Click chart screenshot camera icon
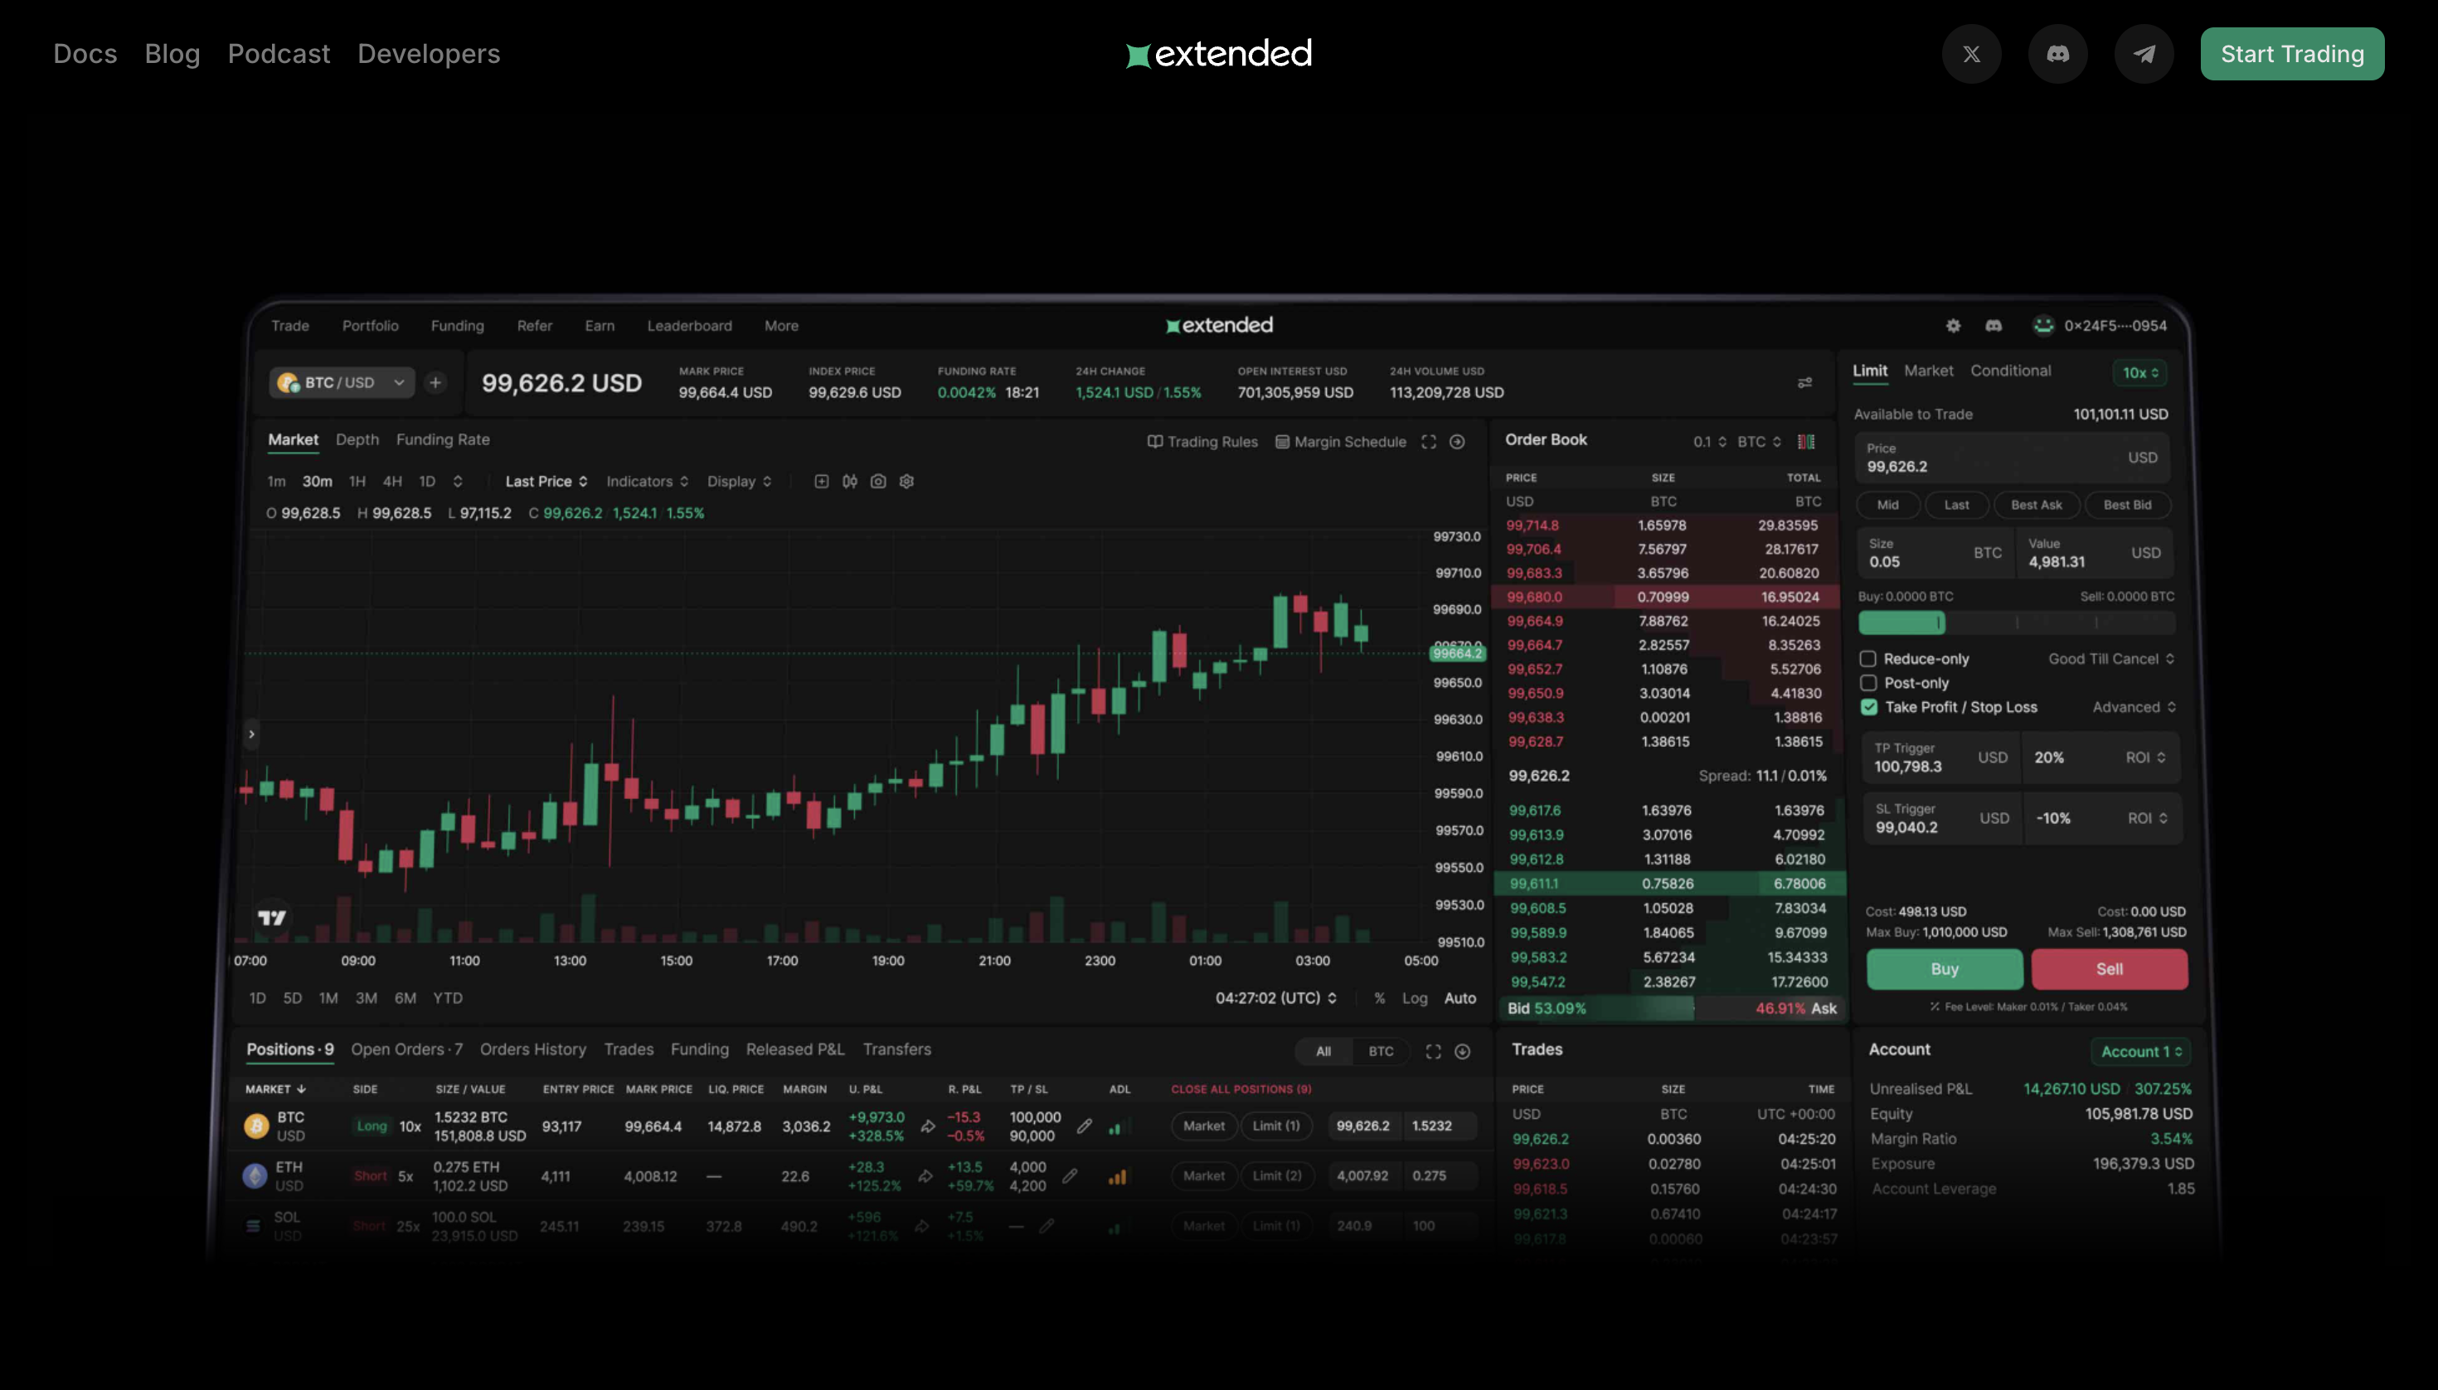The height and width of the screenshot is (1390, 2438). 877,481
